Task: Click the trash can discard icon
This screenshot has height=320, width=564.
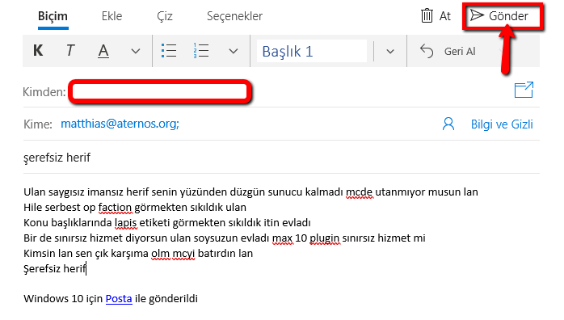Action: click(427, 16)
